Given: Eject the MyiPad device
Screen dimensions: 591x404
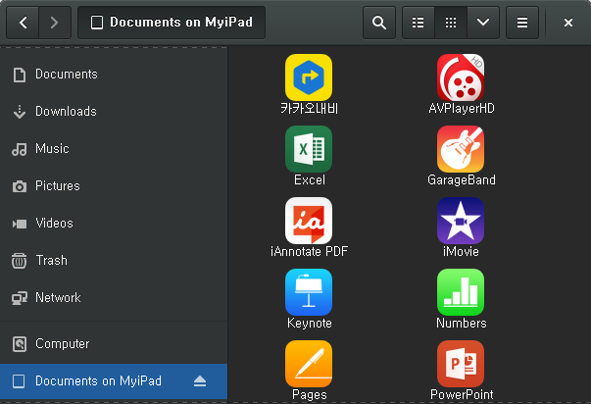Looking at the screenshot, I should pos(200,381).
